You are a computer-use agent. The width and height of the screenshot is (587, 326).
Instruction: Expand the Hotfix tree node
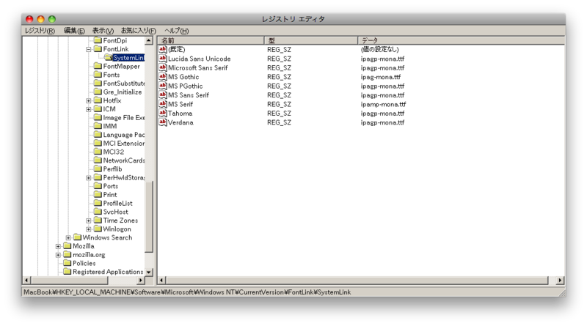click(x=89, y=101)
